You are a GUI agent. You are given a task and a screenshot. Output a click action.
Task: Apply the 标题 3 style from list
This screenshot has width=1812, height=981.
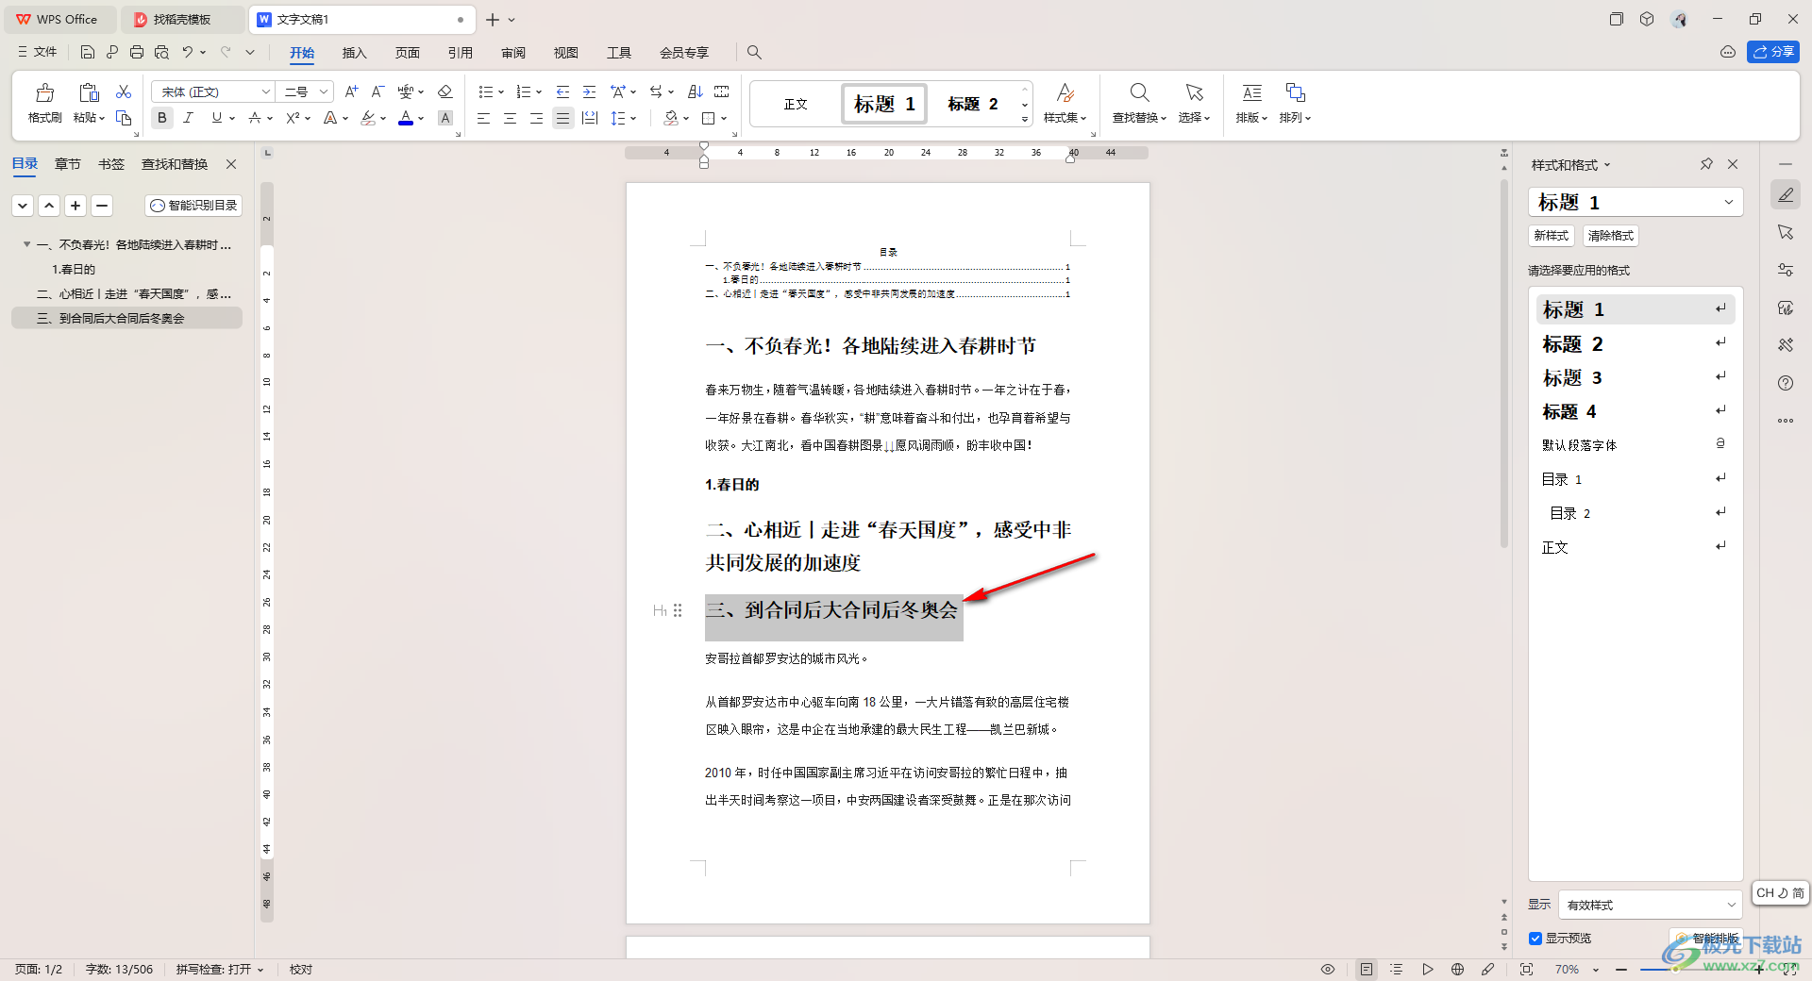click(x=1636, y=377)
